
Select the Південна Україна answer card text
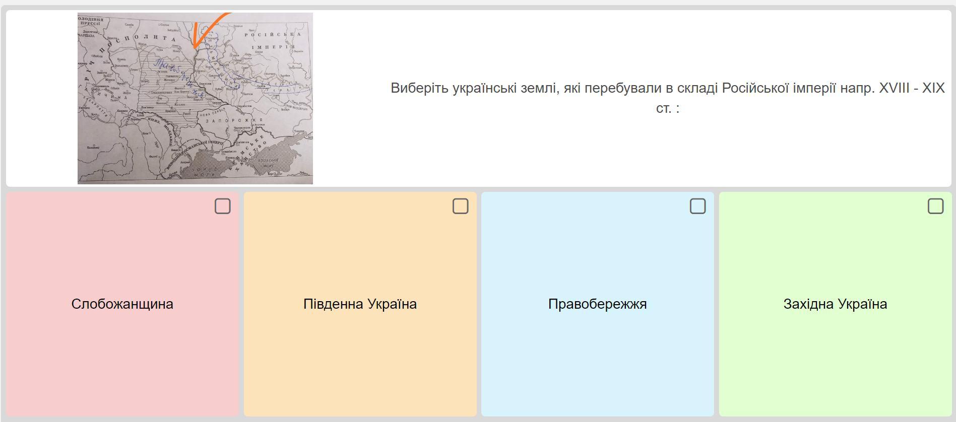360,304
